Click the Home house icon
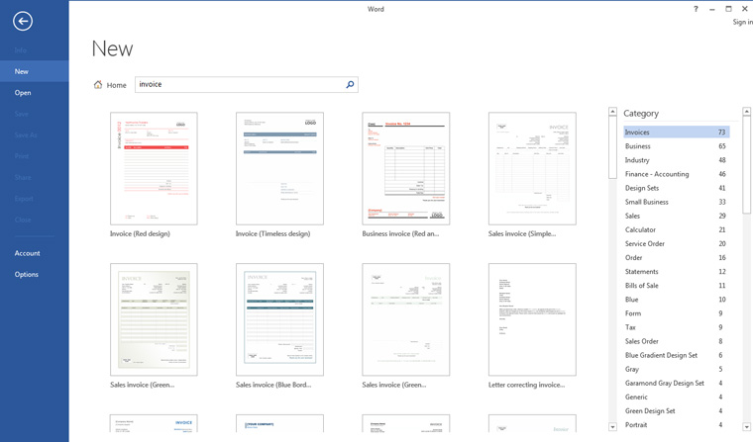The image size is (753, 442). [x=98, y=85]
